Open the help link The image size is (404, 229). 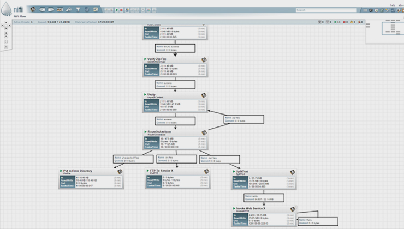point(393,5)
